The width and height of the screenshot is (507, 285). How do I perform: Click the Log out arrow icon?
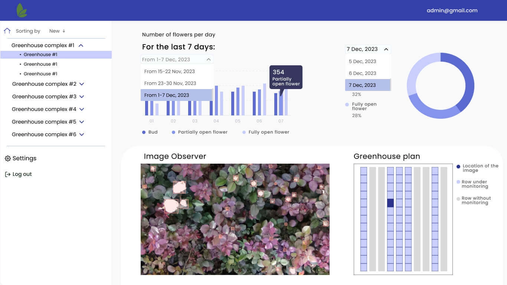coord(7,174)
